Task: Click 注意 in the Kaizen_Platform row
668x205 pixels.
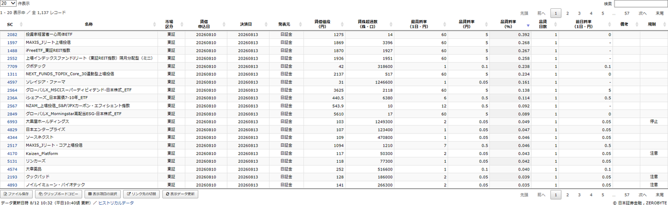Action: 654,153
